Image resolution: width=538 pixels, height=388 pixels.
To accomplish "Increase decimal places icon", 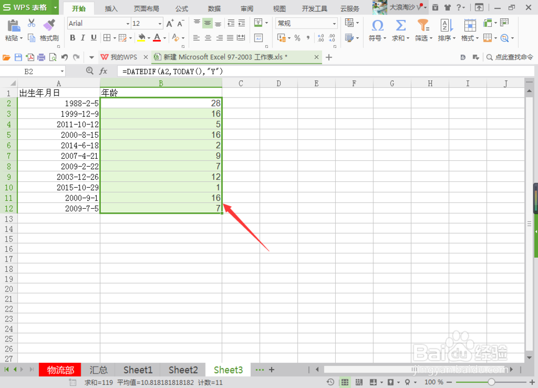I will 321,38.
